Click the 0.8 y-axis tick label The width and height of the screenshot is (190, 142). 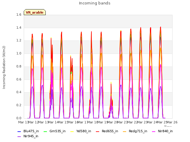(x=19, y=66)
